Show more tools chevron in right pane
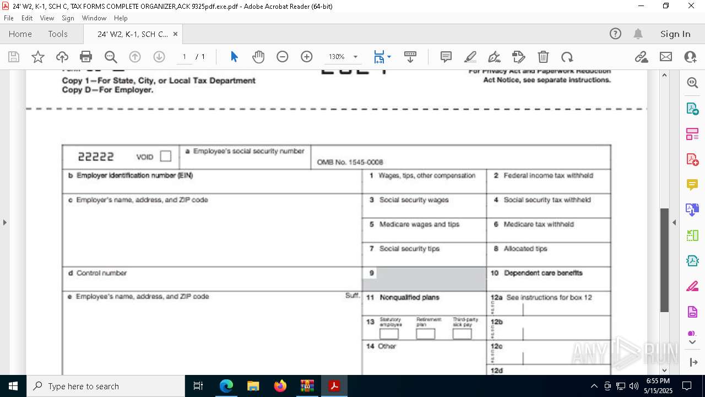 [x=692, y=342]
